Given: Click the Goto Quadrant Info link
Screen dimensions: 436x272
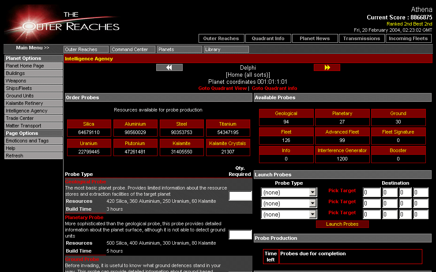Looking at the screenshot, I should point(274,88).
